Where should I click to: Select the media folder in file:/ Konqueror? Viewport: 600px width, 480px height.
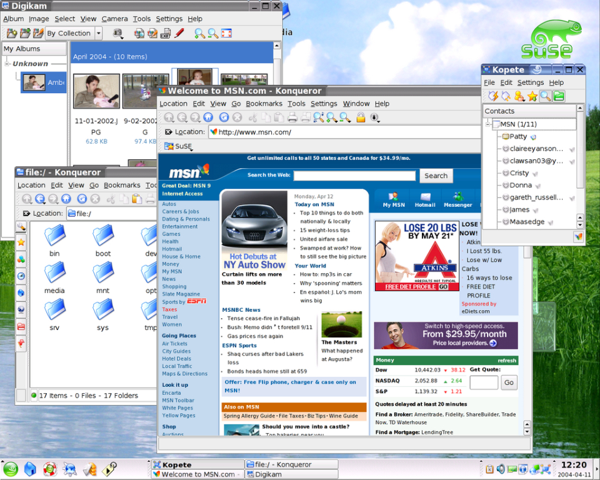click(54, 278)
